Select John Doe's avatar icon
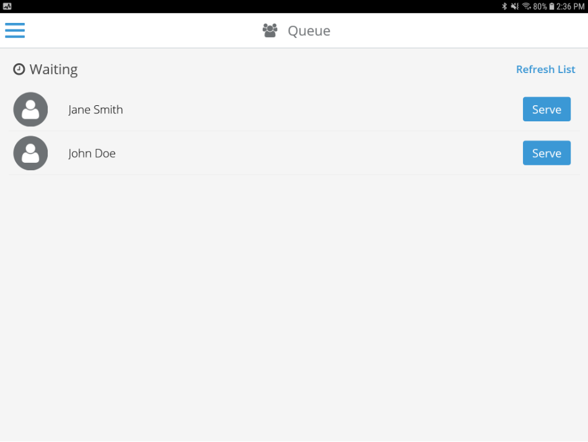 30,153
